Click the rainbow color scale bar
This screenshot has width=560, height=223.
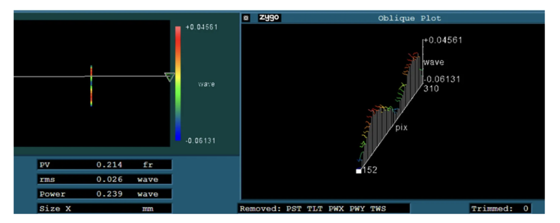(x=178, y=83)
